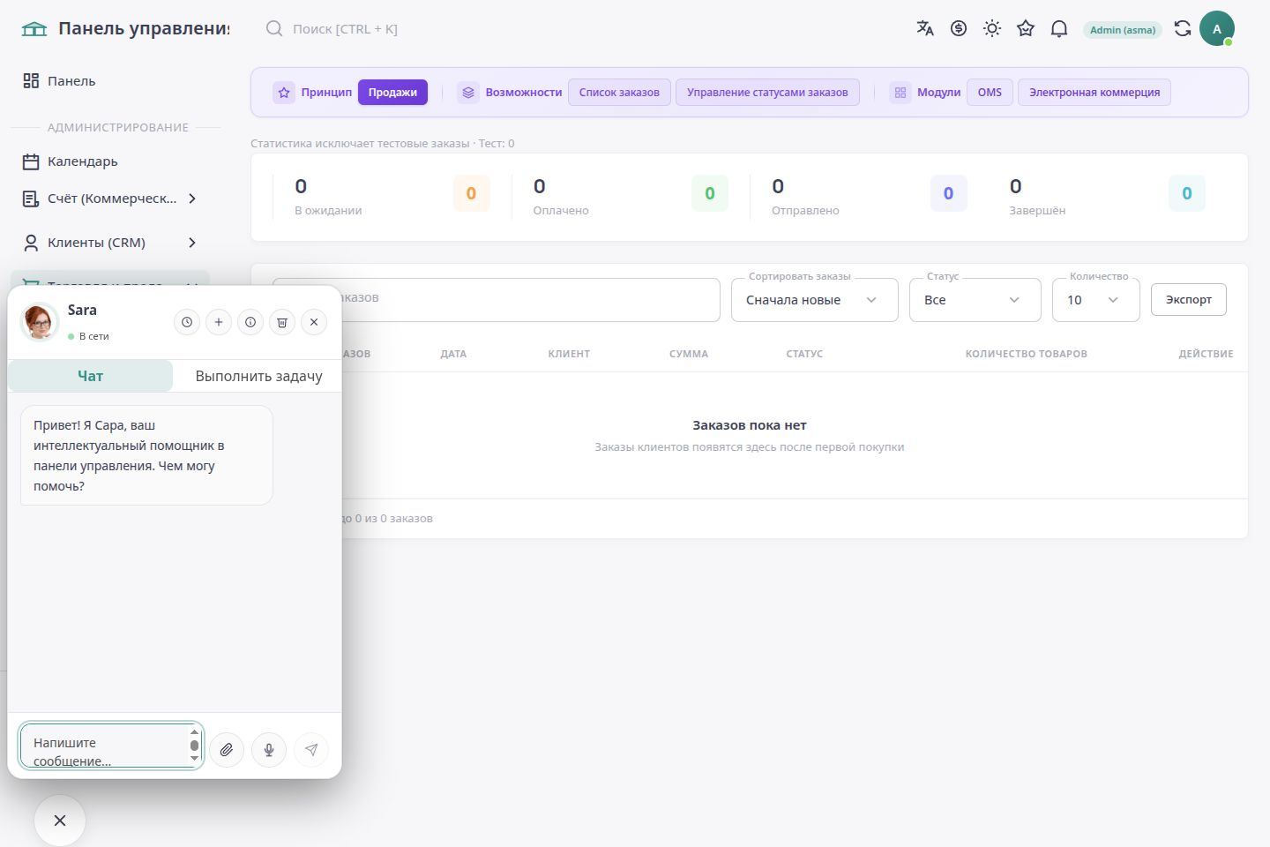Switch to Выполнить задачу tab

point(258,376)
